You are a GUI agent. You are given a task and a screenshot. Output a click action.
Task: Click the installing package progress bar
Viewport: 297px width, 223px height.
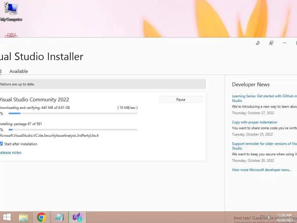(73, 130)
